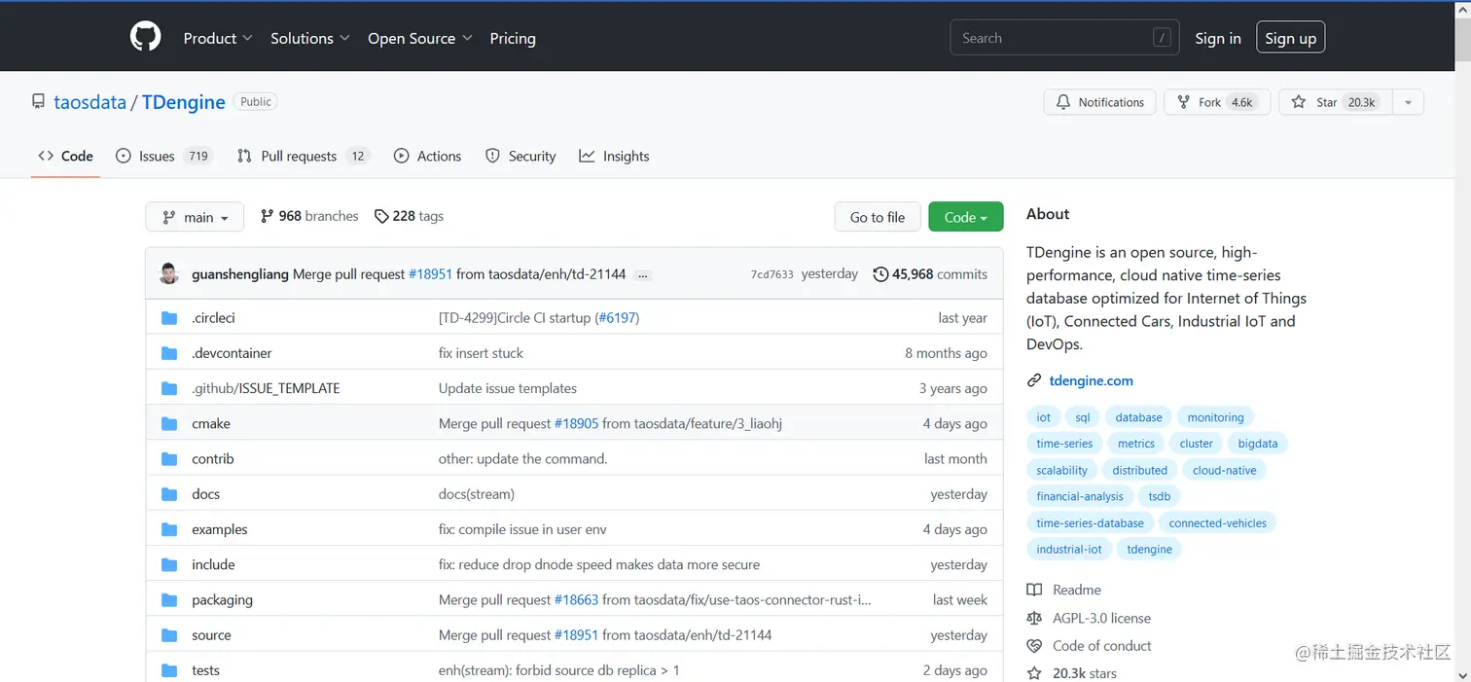Star the TDengine repository

pyautogui.click(x=1336, y=102)
